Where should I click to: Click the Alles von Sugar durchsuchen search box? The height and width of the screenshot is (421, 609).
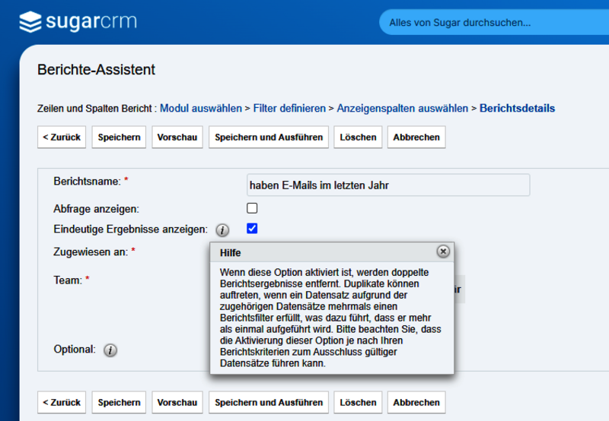coord(494,23)
